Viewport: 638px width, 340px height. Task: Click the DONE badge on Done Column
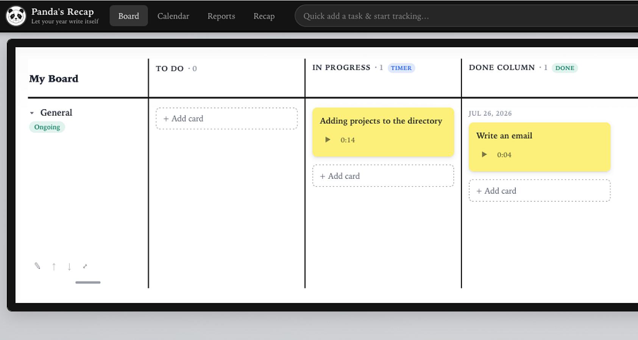[x=565, y=68]
